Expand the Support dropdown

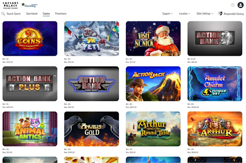point(168,14)
